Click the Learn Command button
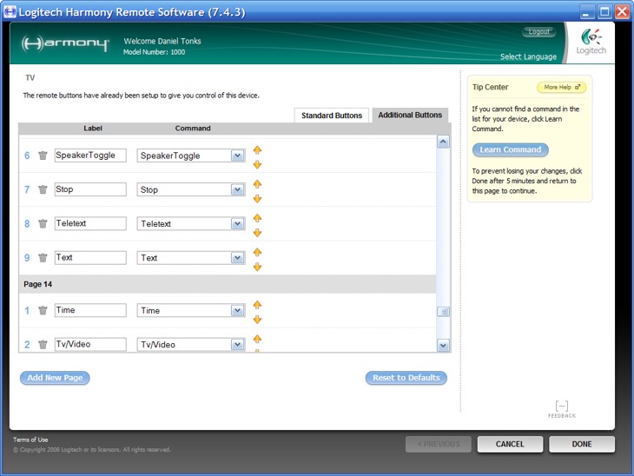This screenshot has width=634, height=476. coord(511,149)
